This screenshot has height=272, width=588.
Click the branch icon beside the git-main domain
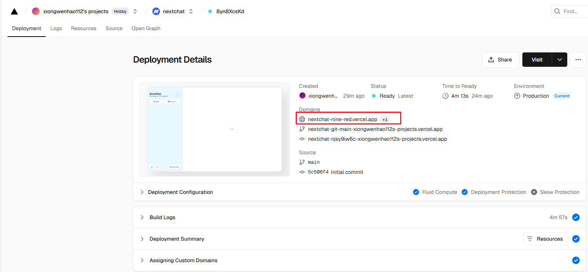pyautogui.click(x=302, y=129)
